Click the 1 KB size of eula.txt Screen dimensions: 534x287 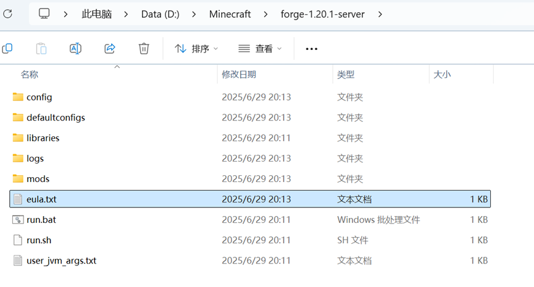point(479,199)
